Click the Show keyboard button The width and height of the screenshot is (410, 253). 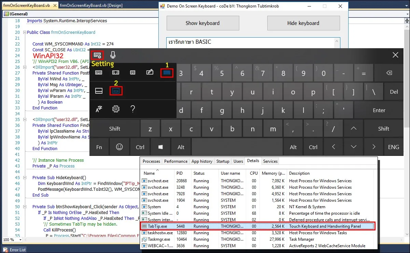(x=203, y=23)
